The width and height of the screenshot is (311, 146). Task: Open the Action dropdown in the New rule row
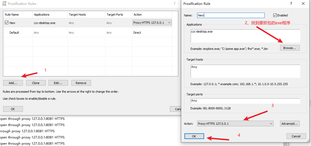click(x=169, y=23)
